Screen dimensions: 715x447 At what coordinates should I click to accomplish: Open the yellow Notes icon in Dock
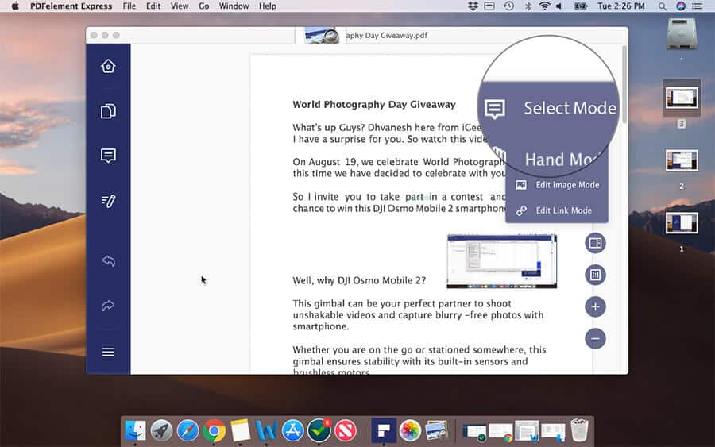coord(240,430)
